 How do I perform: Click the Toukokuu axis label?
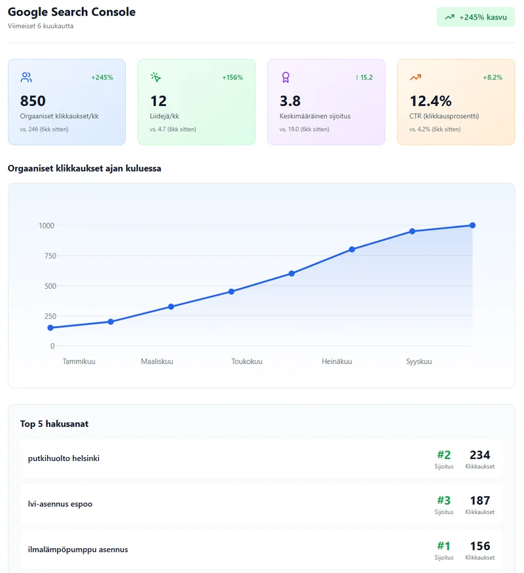[x=247, y=361]
